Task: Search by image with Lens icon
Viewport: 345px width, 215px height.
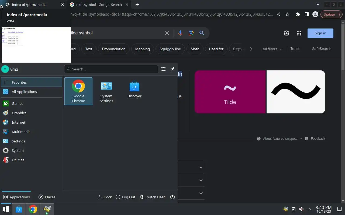Action: coord(191,33)
